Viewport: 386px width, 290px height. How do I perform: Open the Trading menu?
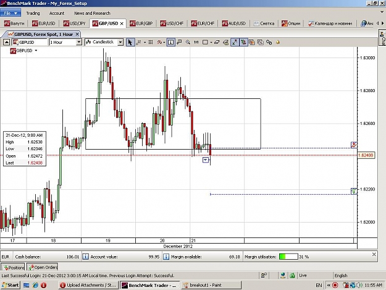[x=33, y=13]
